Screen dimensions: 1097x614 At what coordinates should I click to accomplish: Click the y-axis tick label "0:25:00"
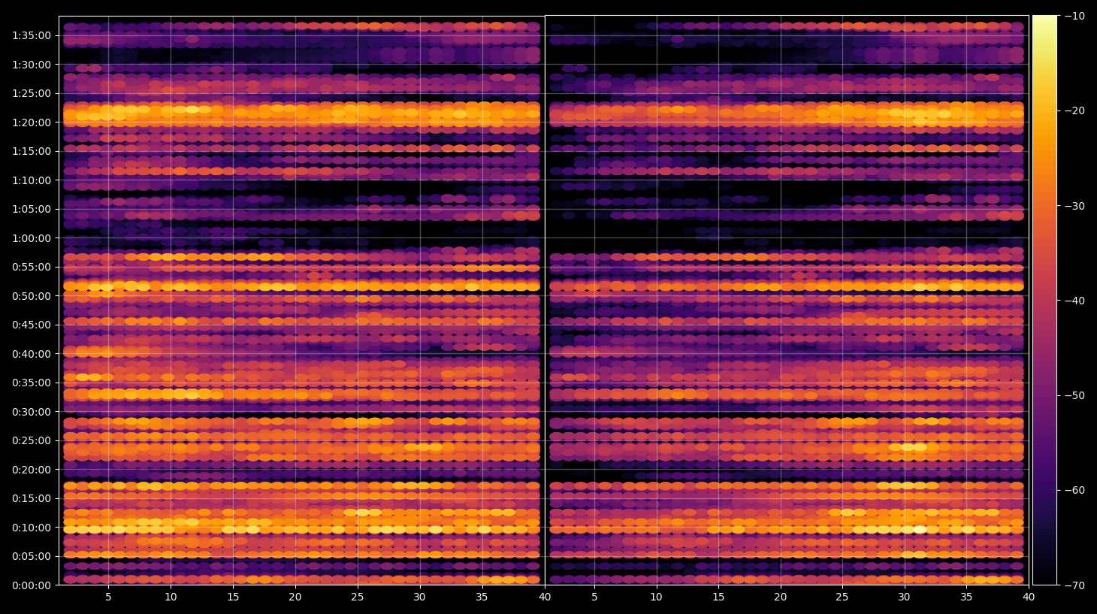(x=32, y=440)
